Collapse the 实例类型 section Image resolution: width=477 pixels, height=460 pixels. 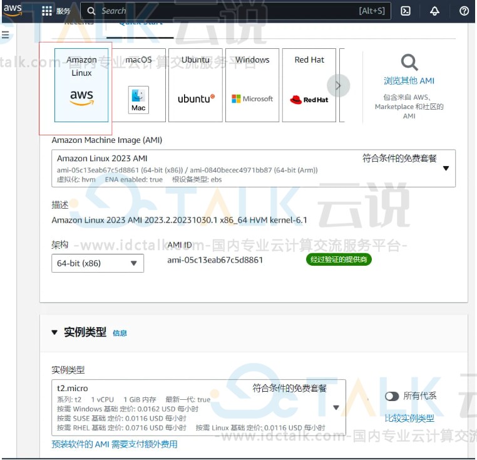pos(54,332)
